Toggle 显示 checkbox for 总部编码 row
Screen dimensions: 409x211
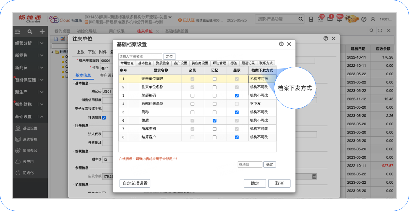pos(237,95)
